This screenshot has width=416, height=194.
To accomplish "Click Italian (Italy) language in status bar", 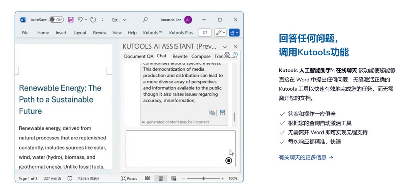I will [x=88, y=178].
